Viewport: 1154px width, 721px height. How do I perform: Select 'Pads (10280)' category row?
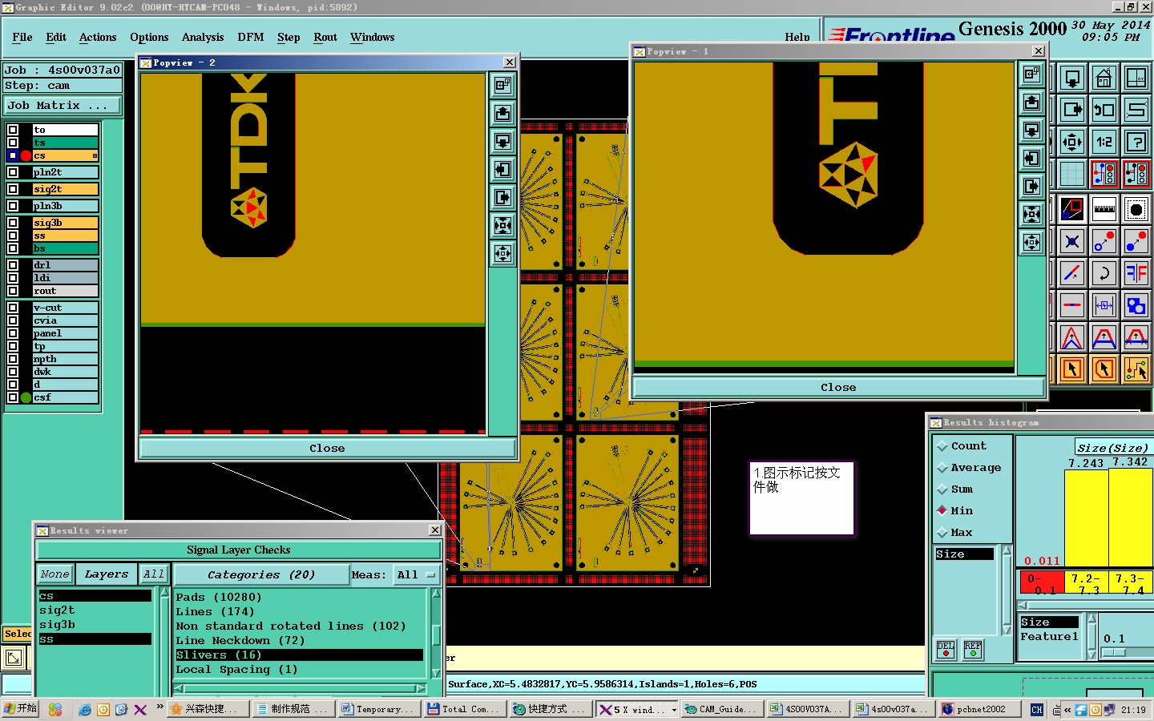pos(300,597)
